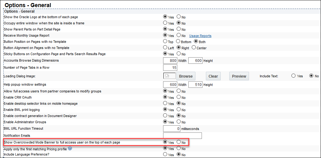
Task: Choose Center for Button Alignment
Action: [x=194, y=47]
